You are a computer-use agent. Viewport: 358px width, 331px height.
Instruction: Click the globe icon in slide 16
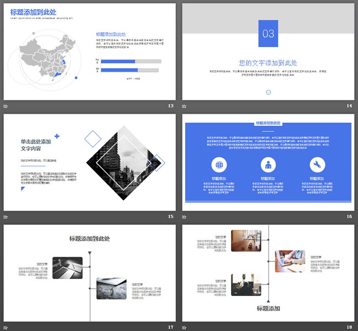coord(219,165)
